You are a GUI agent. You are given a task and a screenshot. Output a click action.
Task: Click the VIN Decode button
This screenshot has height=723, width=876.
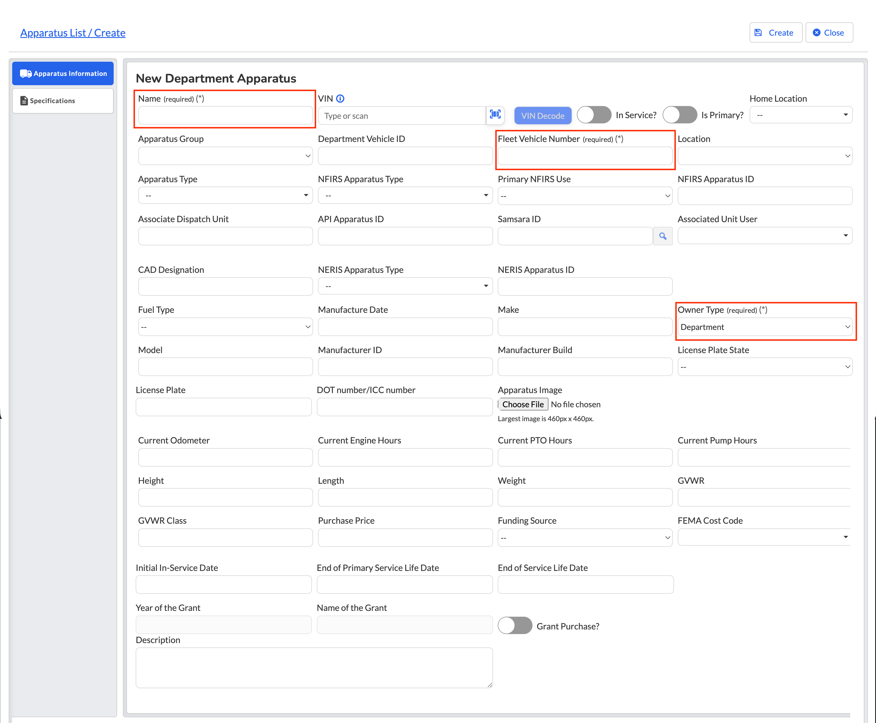[x=543, y=116]
